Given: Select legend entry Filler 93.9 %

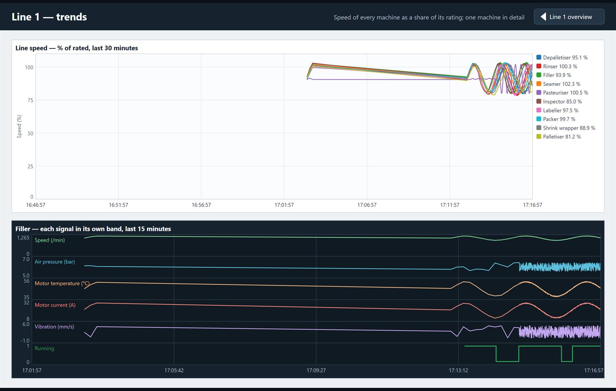Looking at the screenshot, I should tap(554, 75).
